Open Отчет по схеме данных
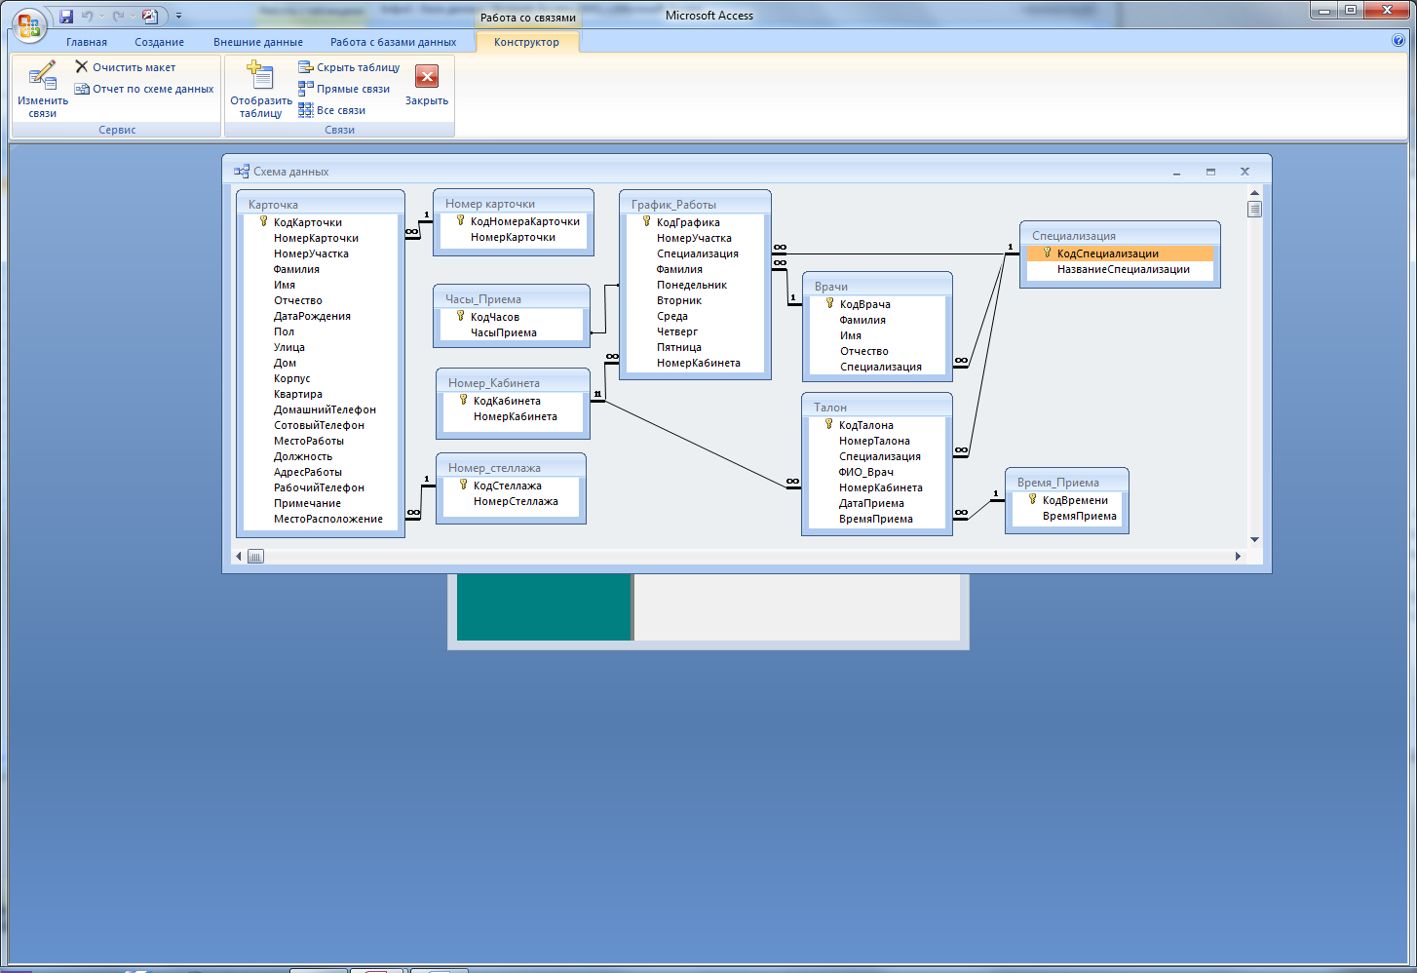The height and width of the screenshot is (973, 1417). point(144,89)
